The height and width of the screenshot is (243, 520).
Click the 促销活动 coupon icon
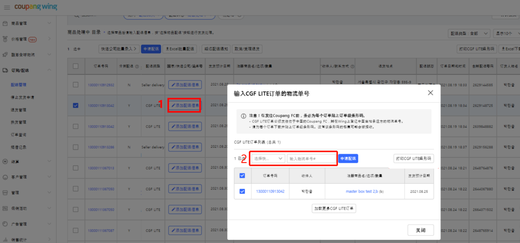click(5, 208)
